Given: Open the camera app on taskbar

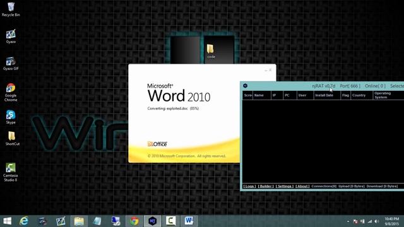Looking at the screenshot, I should 42,221.
